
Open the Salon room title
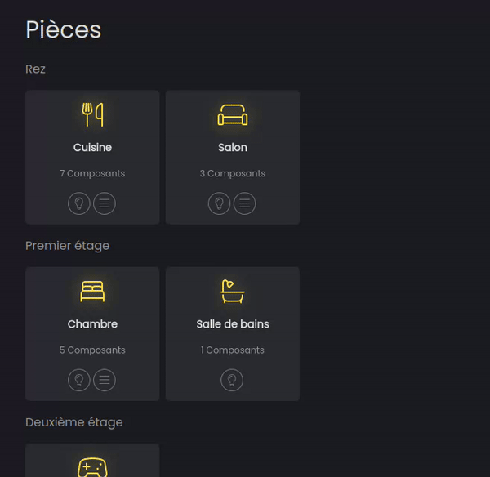click(x=233, y=148)
